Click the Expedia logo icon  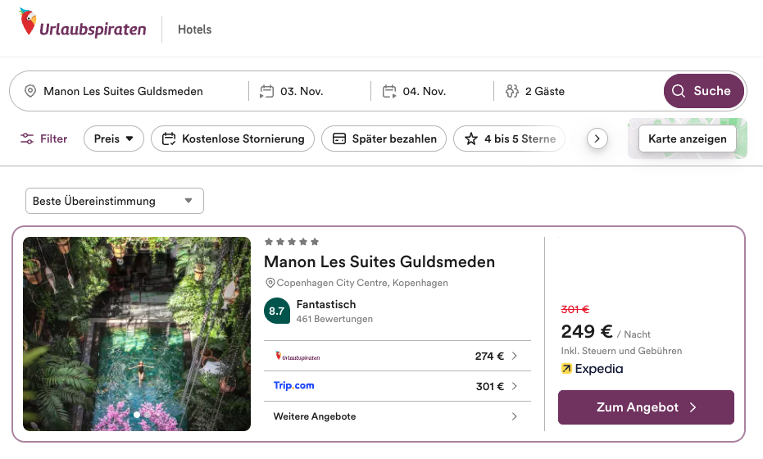point(566,369)
